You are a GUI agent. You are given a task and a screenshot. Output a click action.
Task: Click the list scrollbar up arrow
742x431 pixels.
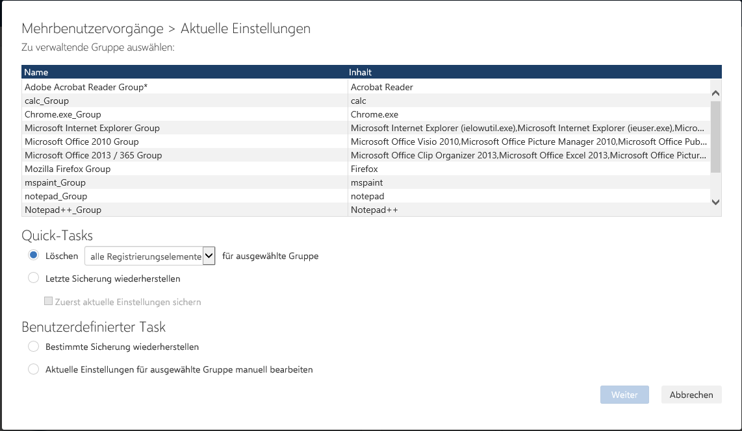point(715,93)
